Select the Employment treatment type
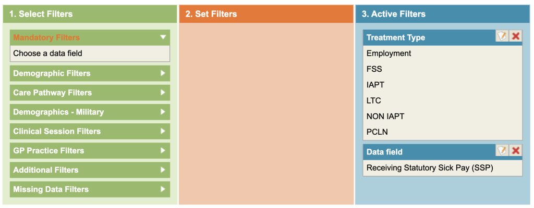534x208 pixels. [389, 54]
